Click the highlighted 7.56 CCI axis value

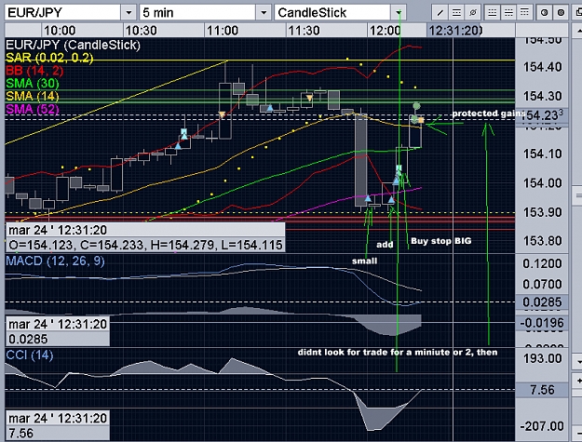coord(542,390)
